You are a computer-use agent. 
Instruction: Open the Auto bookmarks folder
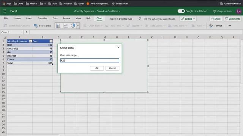[x=52, y=3]
